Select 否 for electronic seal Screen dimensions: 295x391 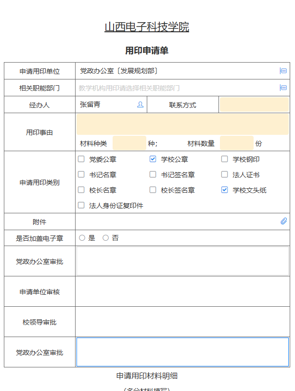pos(106,238)
